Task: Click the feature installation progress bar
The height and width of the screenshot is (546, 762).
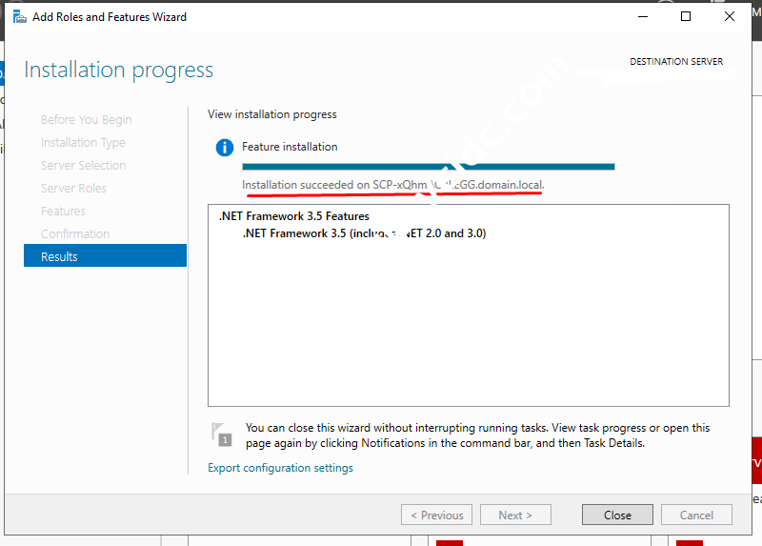Action: click(x=428, y=167)
